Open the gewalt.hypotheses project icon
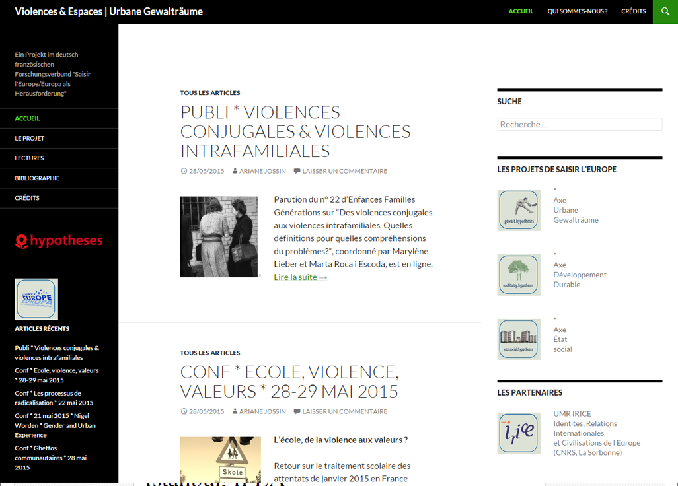This screenshot has height=486, width=678. click(519, 210)
